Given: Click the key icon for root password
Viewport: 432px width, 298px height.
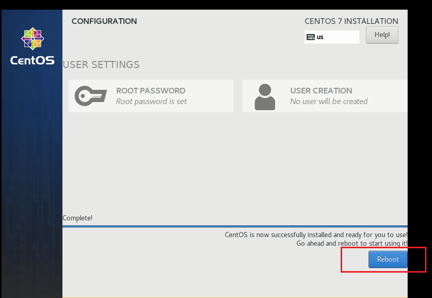Looking at the screenshot, I should point(91,96).
